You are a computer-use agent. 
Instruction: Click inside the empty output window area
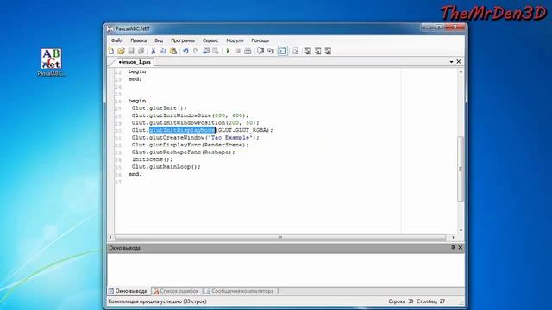tap(285, 270)
